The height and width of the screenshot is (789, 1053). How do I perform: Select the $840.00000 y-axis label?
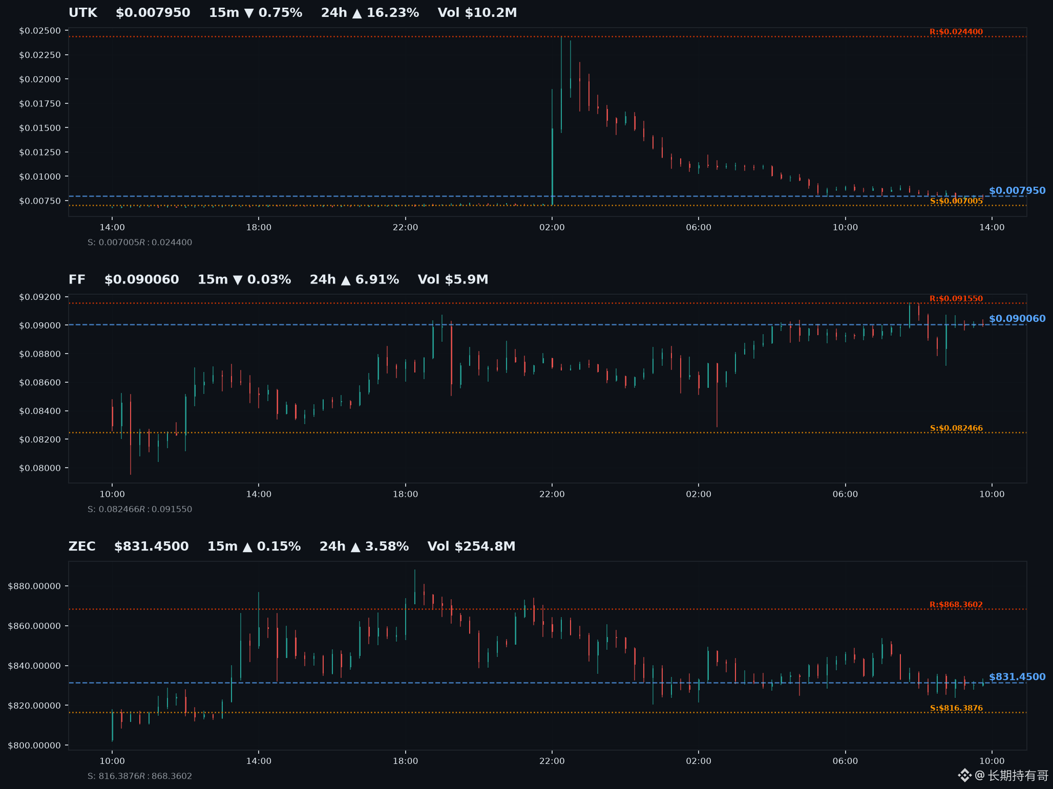pyautogui.click(x=34, y=666)
